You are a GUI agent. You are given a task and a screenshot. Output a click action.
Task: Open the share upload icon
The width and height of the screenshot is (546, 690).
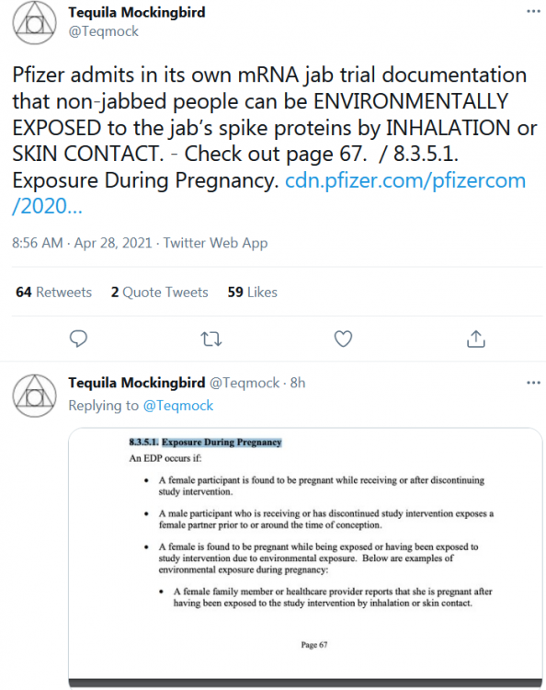tap(475, 339)
